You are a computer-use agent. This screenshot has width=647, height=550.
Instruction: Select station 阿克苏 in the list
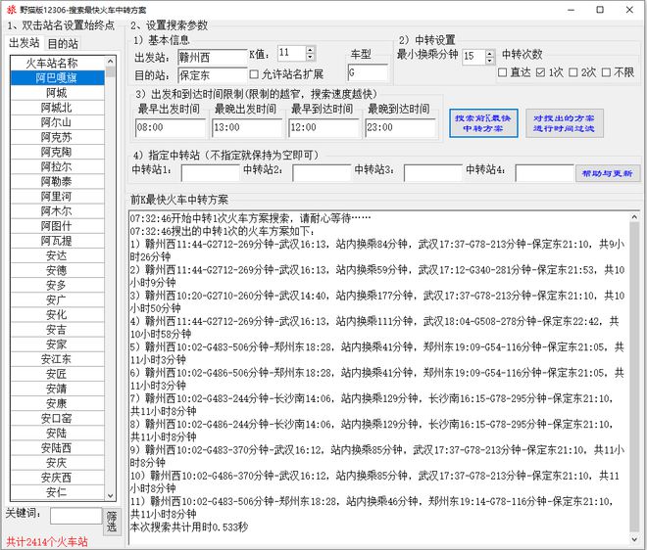[57, 137]
